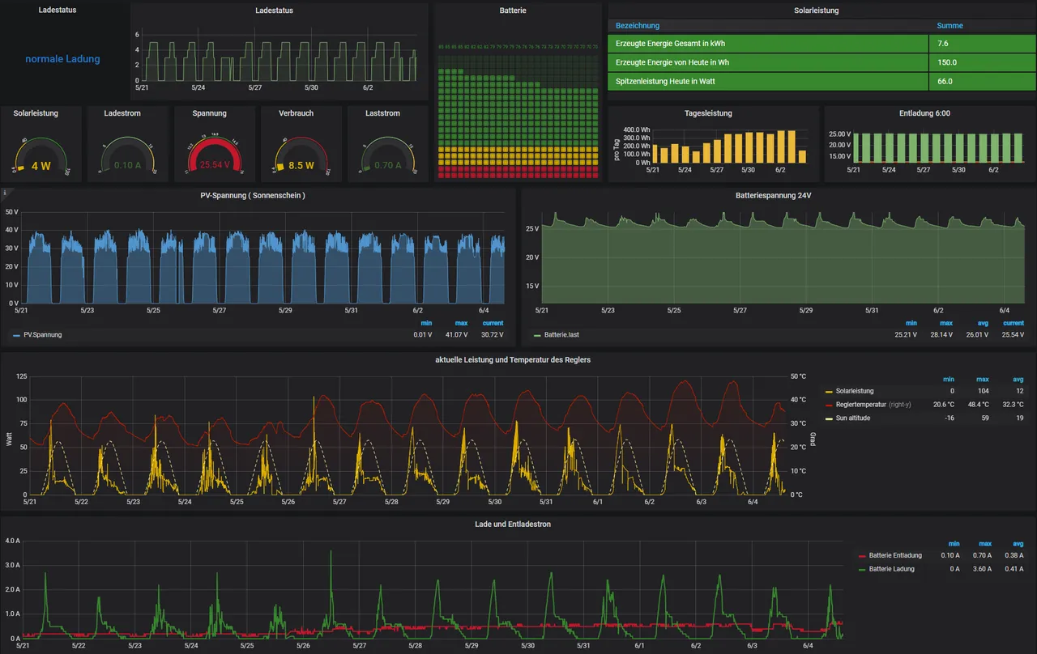
Task: Toggle the Sun altitude series in the legend
Action: pyautogui.click(x=853, y=418)
